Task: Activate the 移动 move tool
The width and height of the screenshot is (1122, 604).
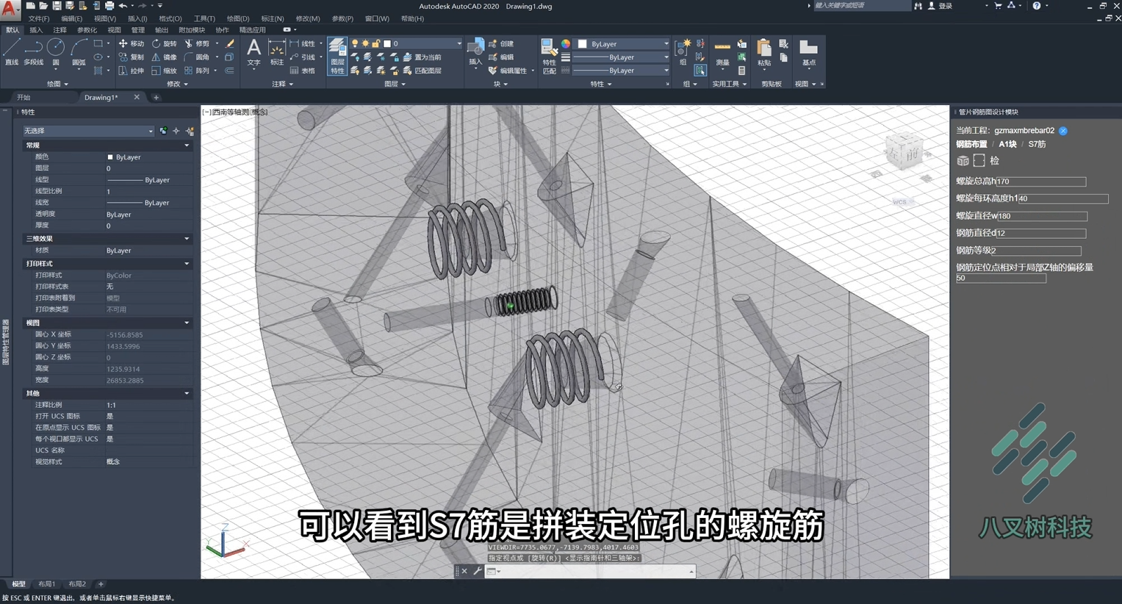Action: coord(132,43)
